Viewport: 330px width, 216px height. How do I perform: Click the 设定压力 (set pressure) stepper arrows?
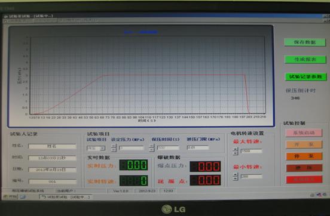114,148
